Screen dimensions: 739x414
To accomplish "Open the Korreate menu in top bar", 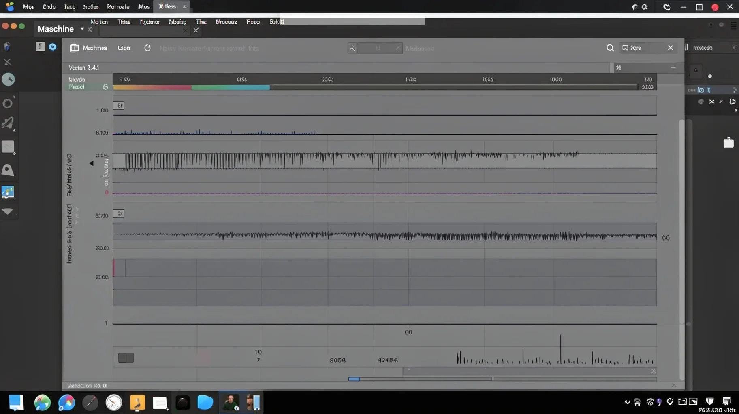I will [118, 7].
